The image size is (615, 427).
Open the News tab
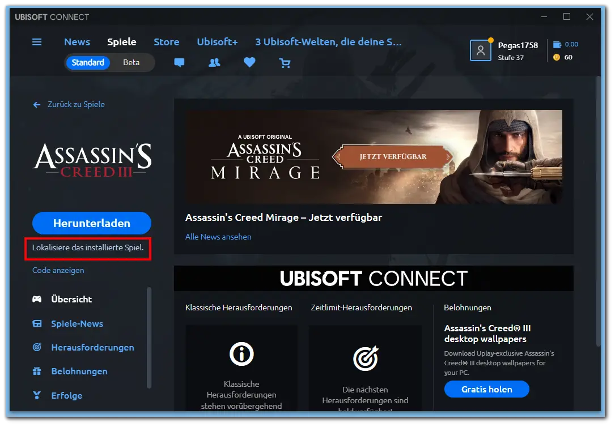(x=77, y=42)
